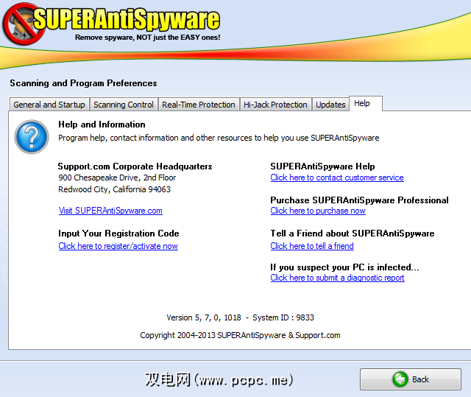Click the Input Your Registration Code heading

(118, 233)
